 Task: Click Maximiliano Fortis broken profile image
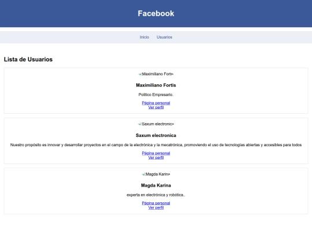(x=156, y=74)
